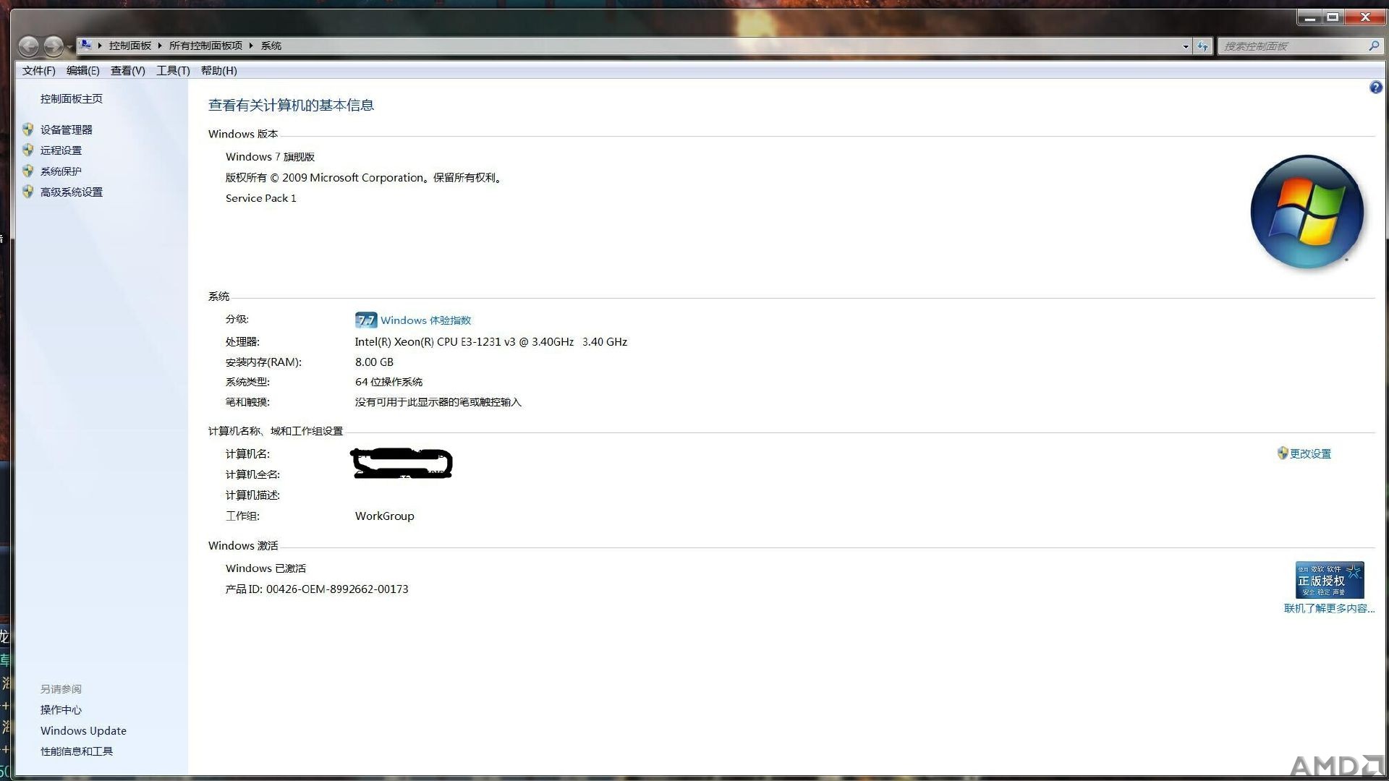Expand the arrow before 控制面板 breadcrumb
The height and width of the screenshot is (781, 1389).
(100, 46)
